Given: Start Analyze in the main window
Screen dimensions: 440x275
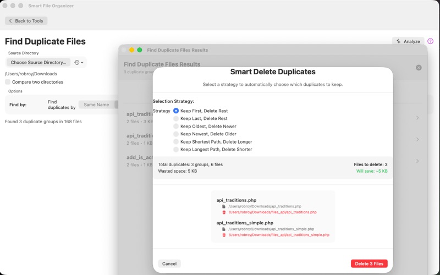Looking at the screenshot, I should click(408, 41).
